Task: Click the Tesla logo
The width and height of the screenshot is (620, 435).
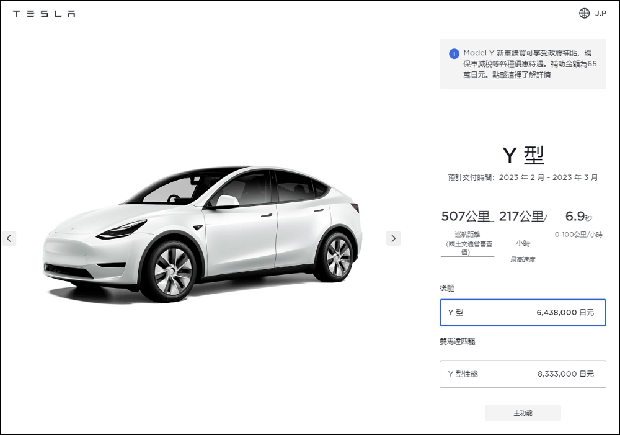Action: 44,14
